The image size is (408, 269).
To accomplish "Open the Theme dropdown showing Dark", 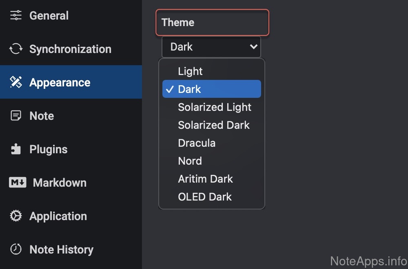I will pos(211,47).
